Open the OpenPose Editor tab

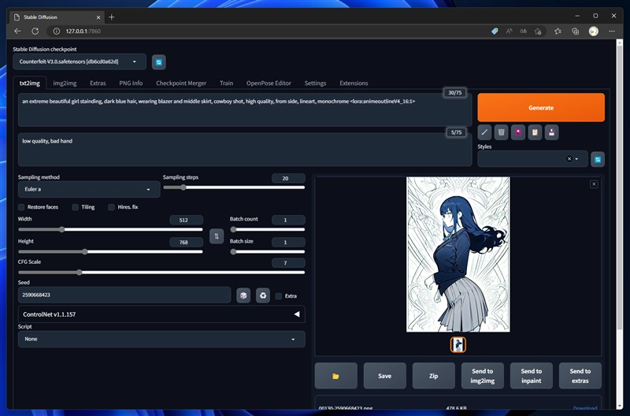pyautogui.click(x=269, y=84)
